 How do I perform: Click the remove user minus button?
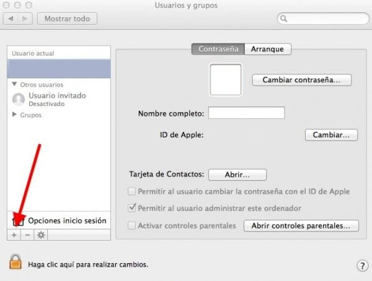tap(27, 235)
